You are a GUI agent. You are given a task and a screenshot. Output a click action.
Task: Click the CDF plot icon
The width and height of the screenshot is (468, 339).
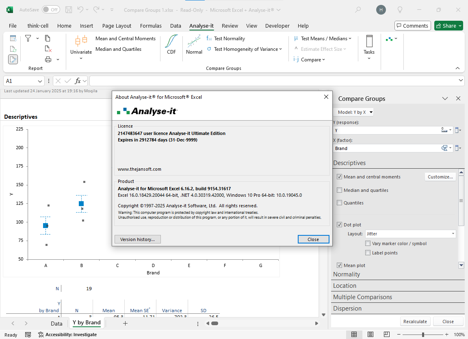pyautogui.click(x=171, y=44)
